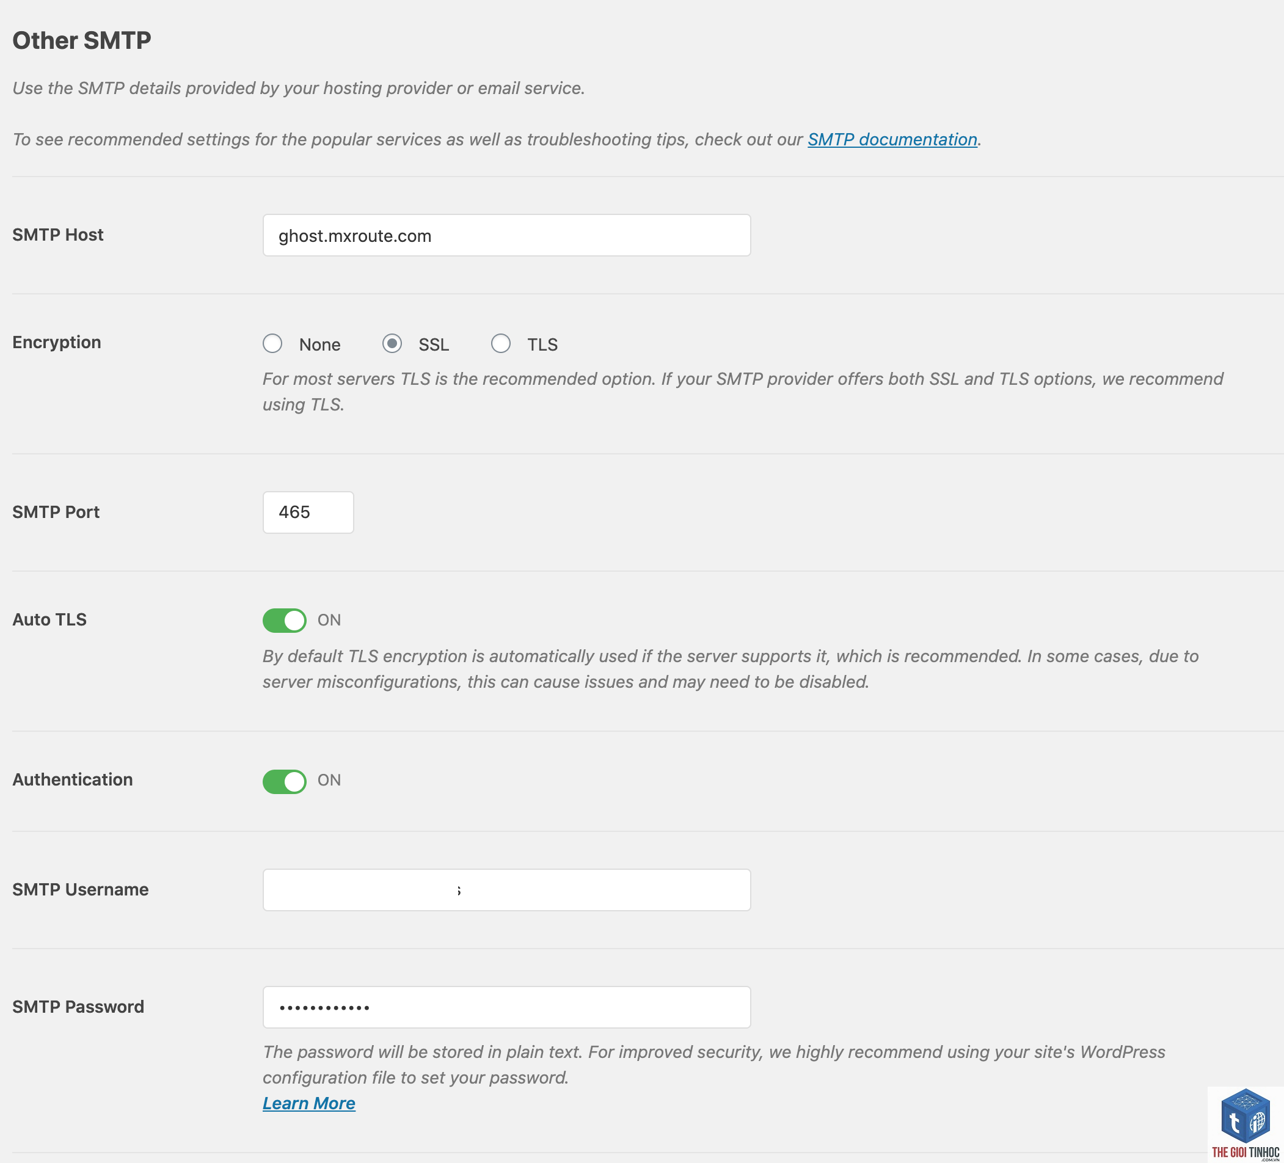Select the None encryption option
Image resolution: width=1284 pixels, height=1163 pixels.
tap(272, 343)
